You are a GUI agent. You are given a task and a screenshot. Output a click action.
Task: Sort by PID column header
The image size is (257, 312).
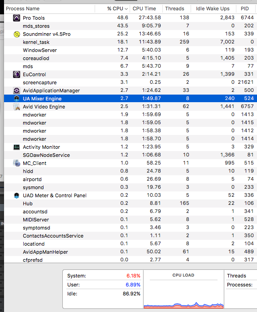click(245, 9)
